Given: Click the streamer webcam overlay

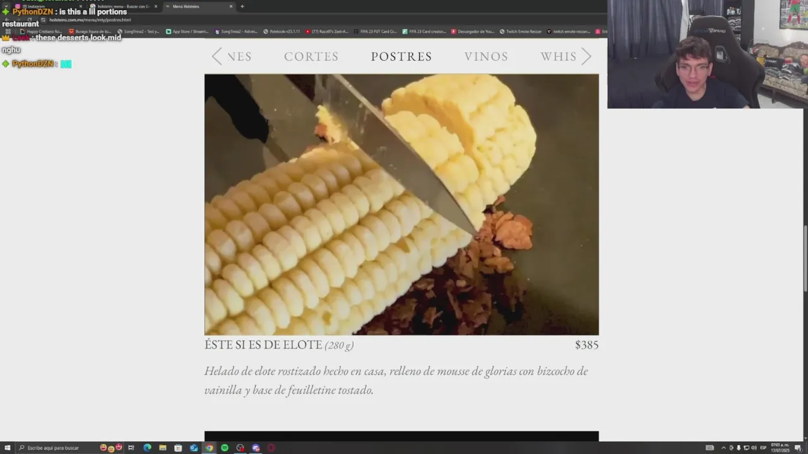Looking at the screenshot, I should (708, 54).
